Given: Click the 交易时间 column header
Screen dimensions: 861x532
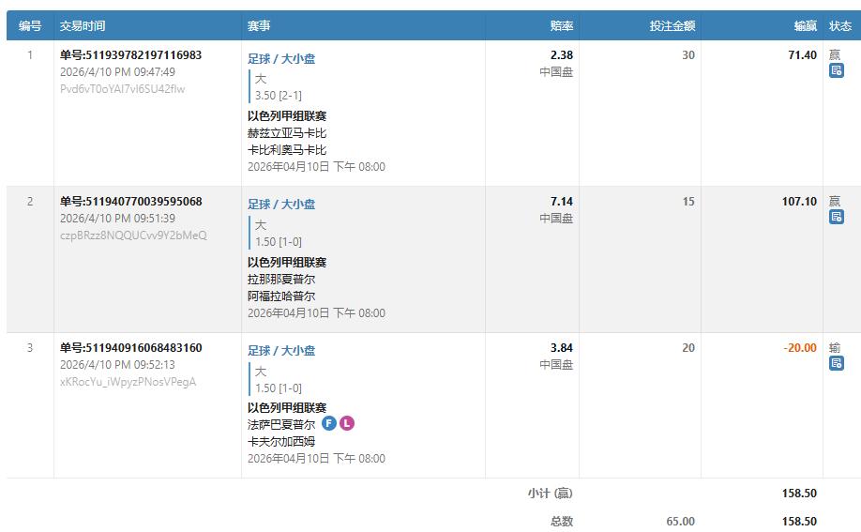Looking at the screenshot, I should [83, 26].
